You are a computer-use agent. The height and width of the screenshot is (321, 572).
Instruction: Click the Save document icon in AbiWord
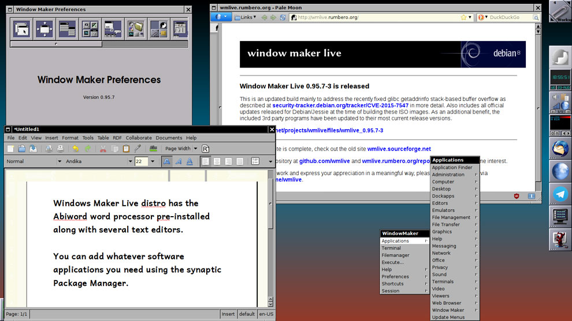(33, 149)
